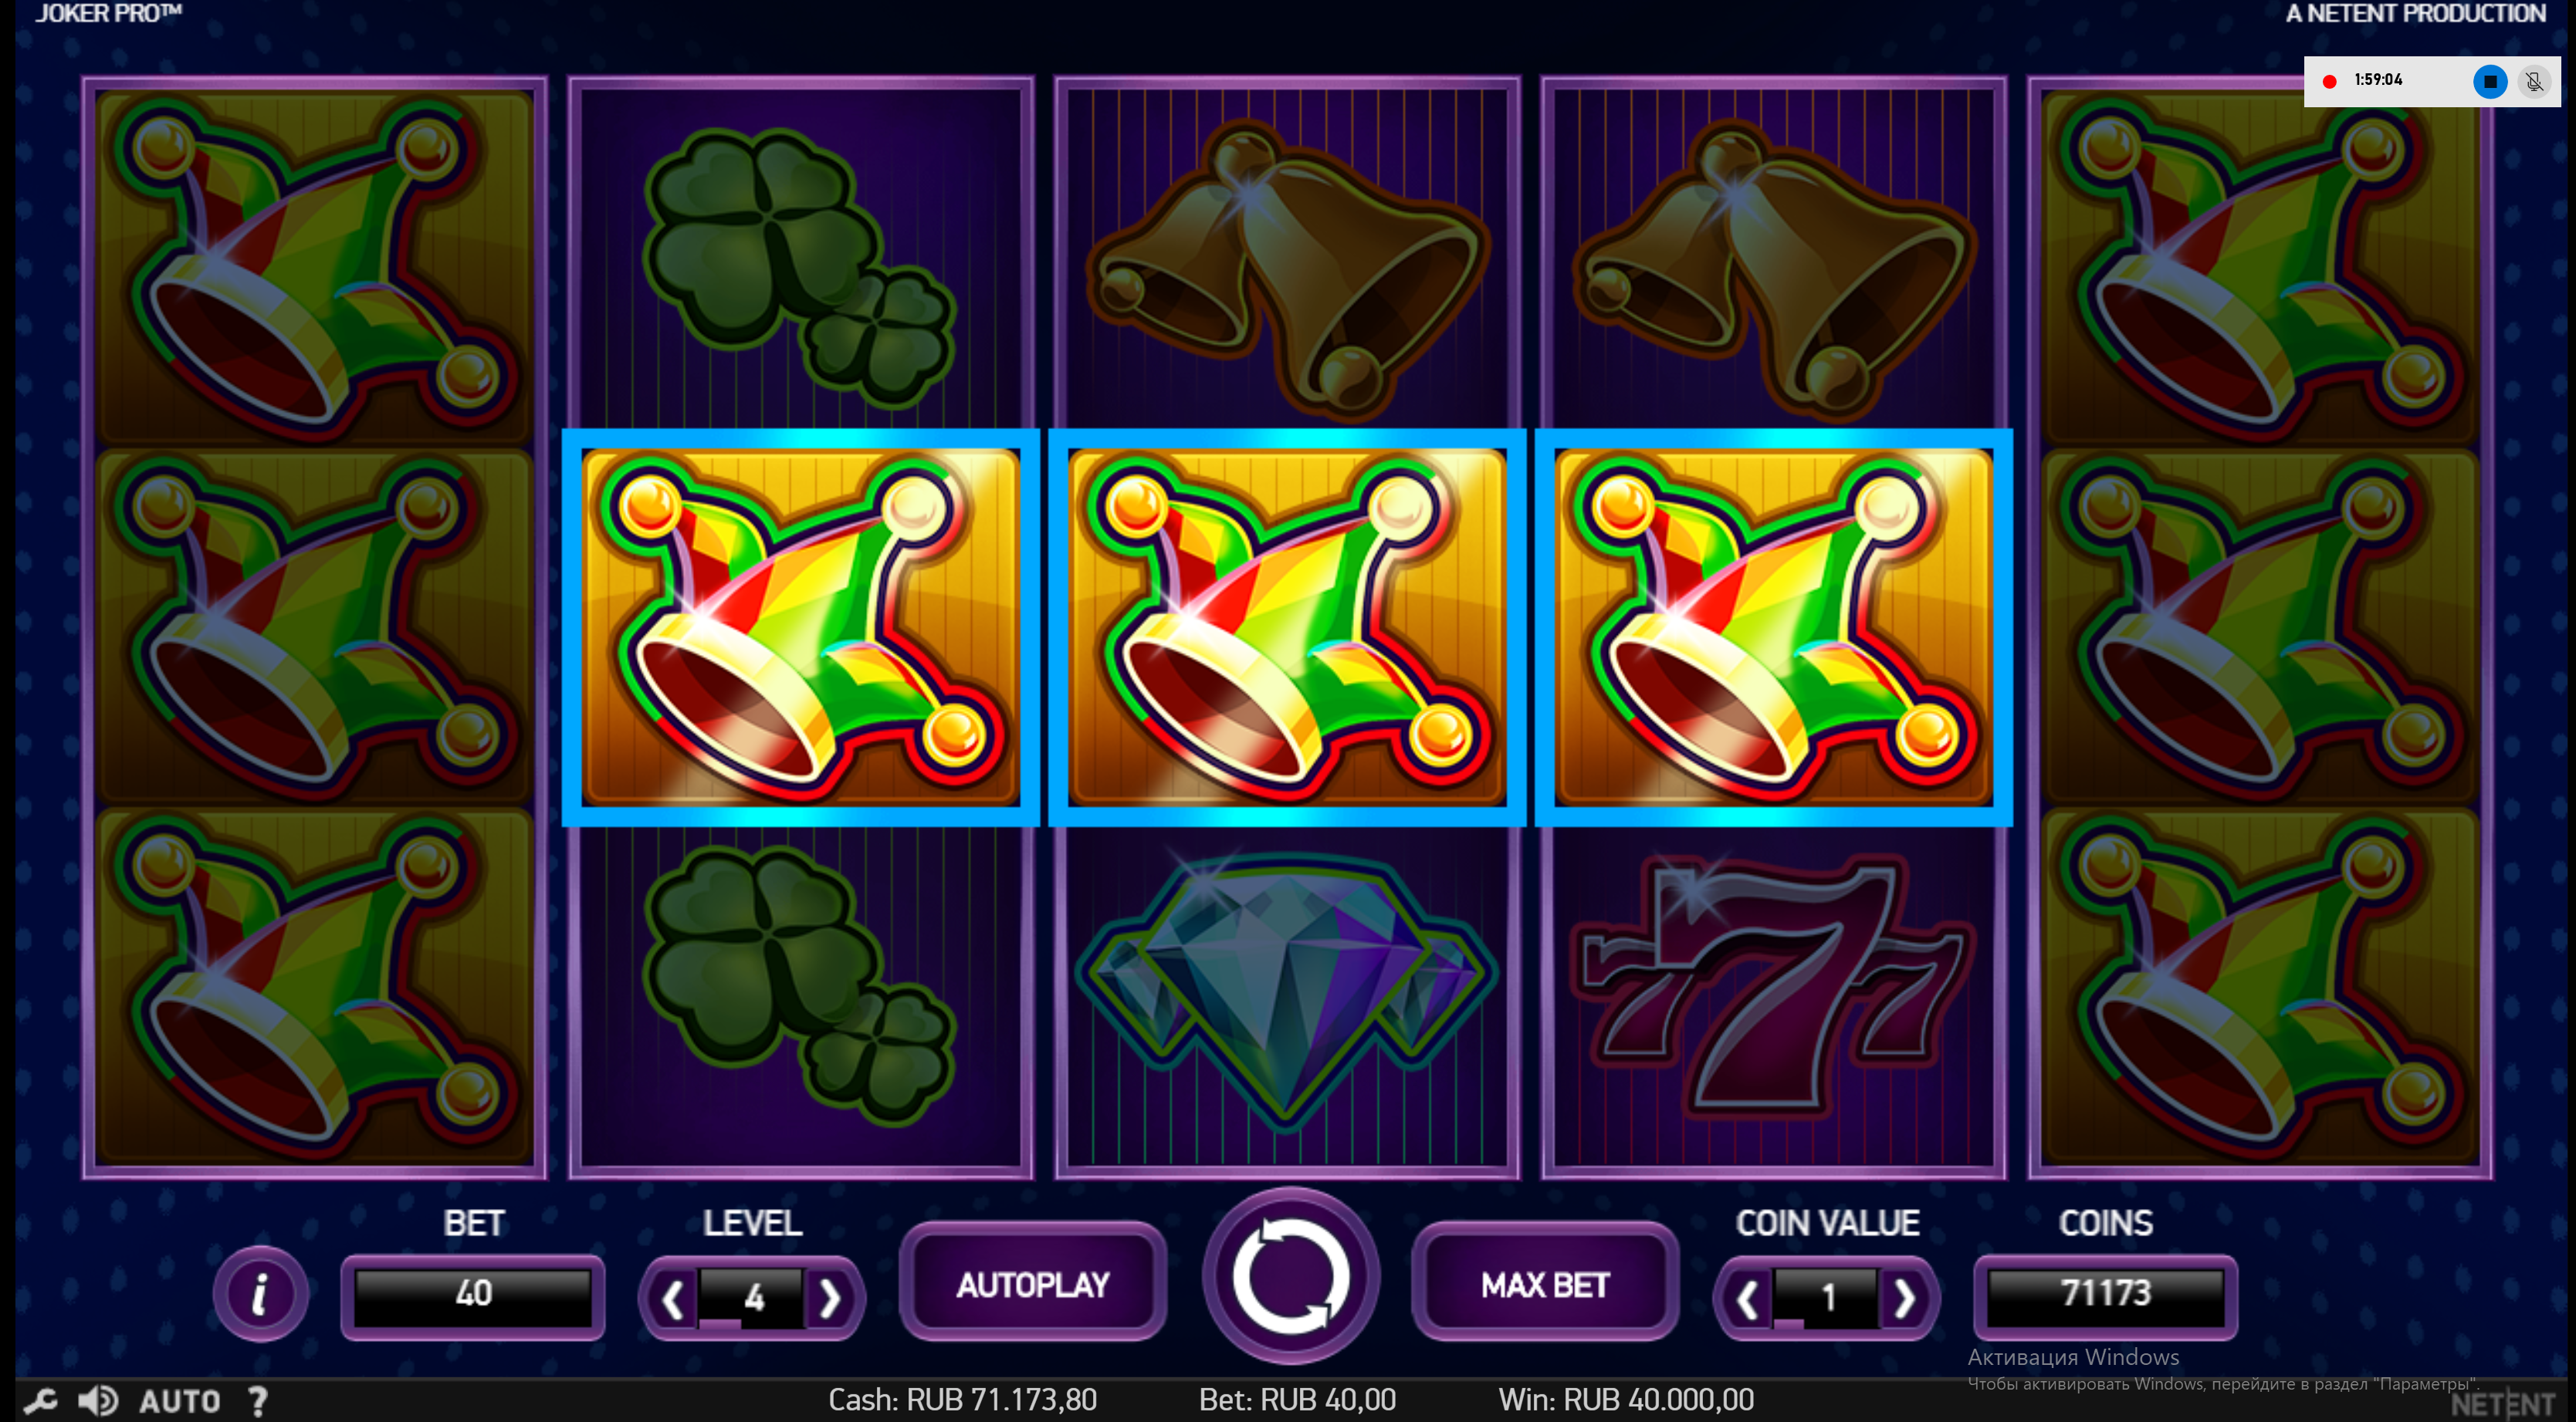Open the wrench settings icon

(41, 1401)
